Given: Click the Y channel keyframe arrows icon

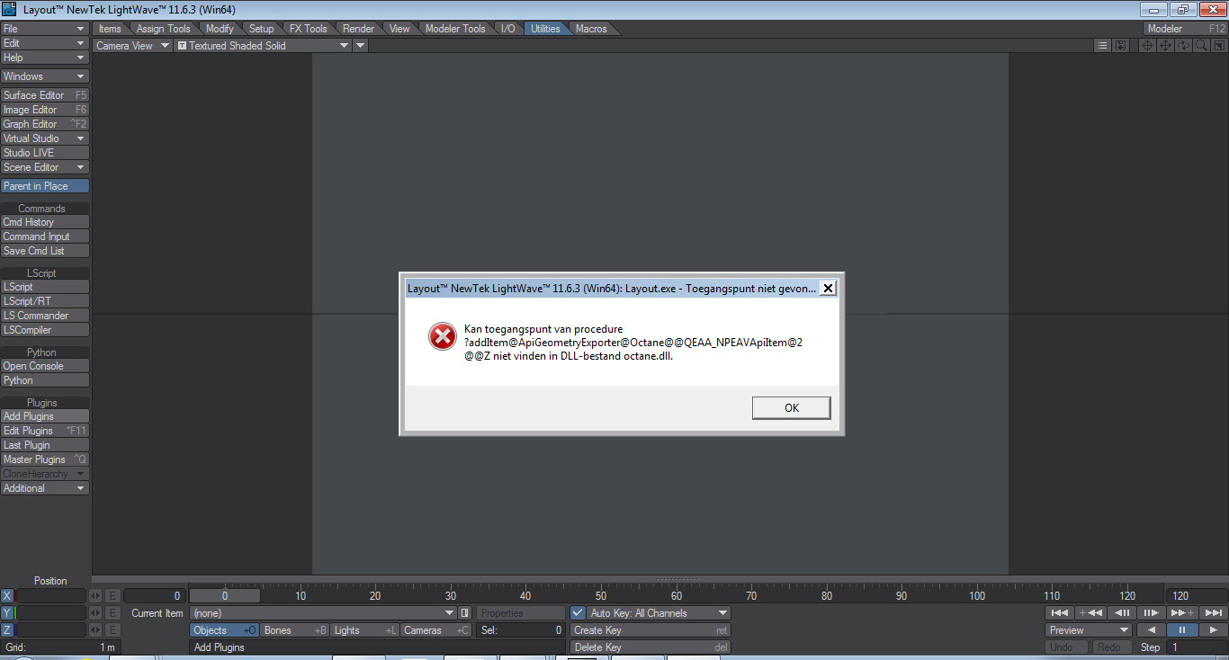Looking at the screenshot, I should [95, 613].
